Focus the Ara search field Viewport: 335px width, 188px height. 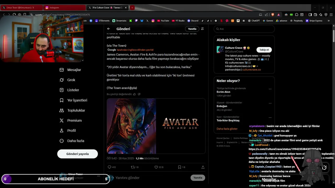point(244,29)
